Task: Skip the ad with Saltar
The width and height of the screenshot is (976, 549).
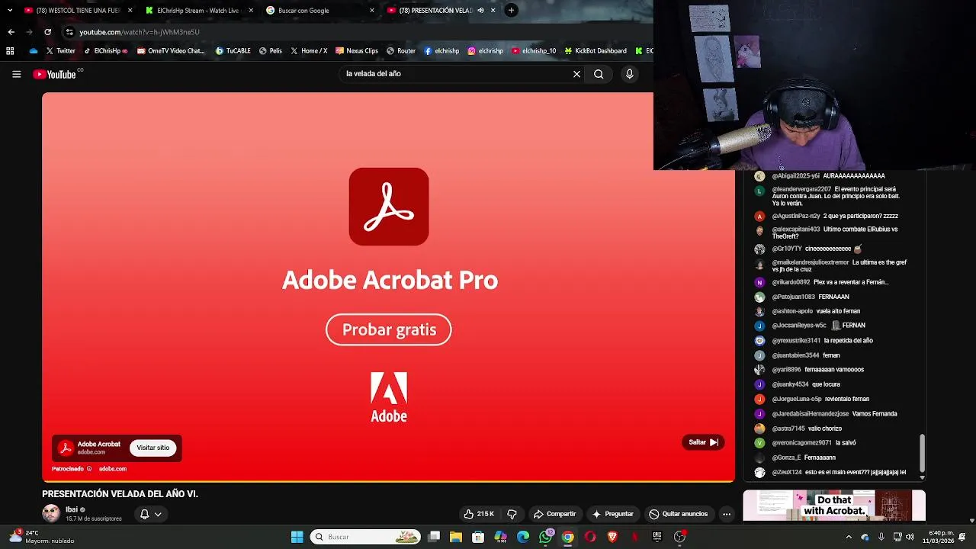Action: coord(703,442)
